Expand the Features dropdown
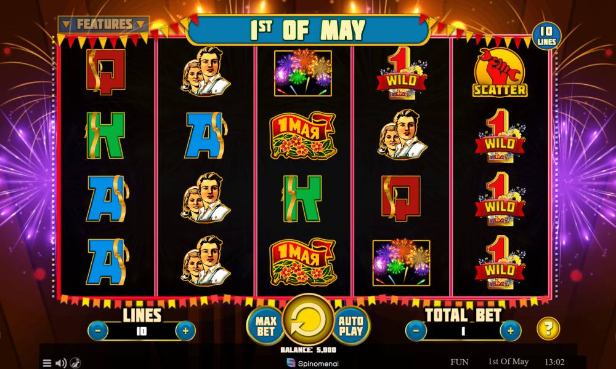Image resolution: width=616 pixels, height=369 pixels. click(x=103, y=25)
